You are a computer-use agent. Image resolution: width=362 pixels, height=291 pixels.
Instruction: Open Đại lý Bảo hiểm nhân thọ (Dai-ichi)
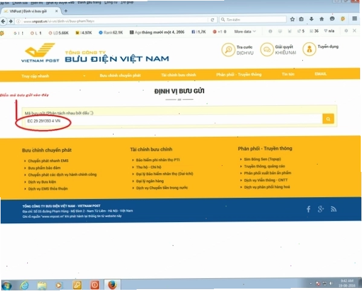coord(164,174)
